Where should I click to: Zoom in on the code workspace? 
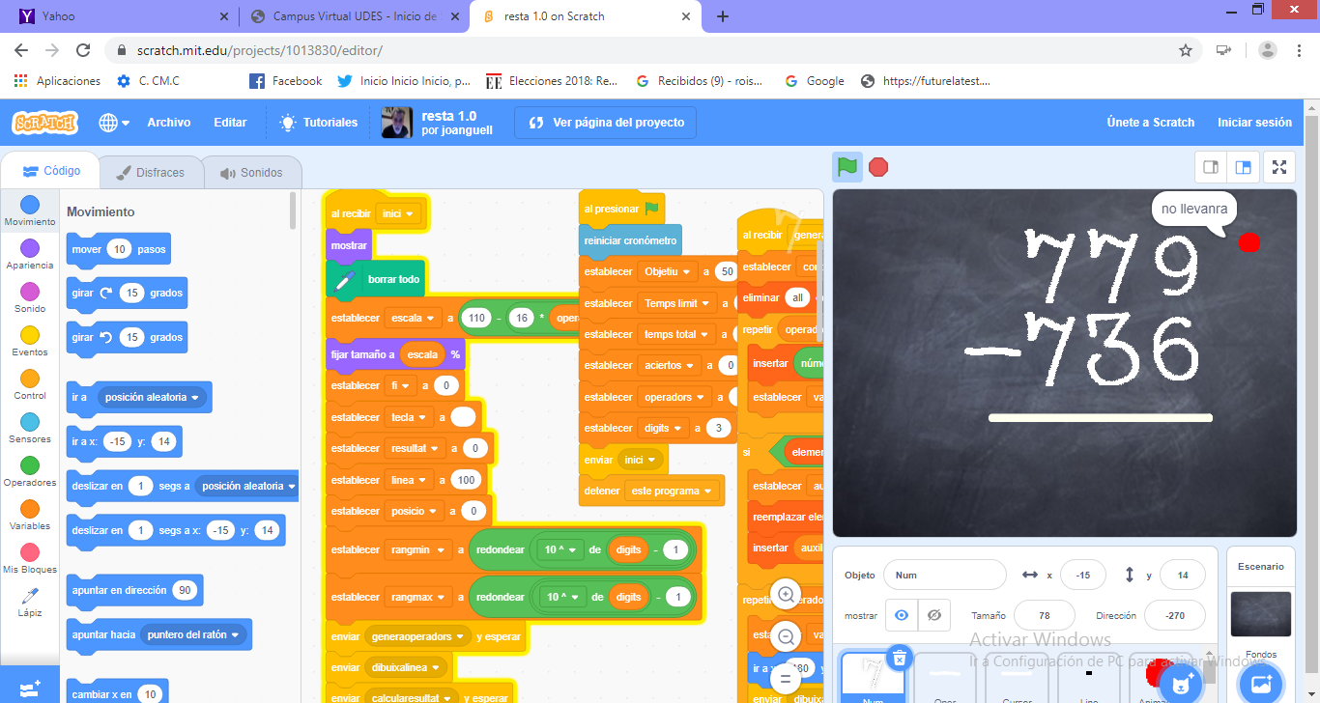(x=787, y=595)
